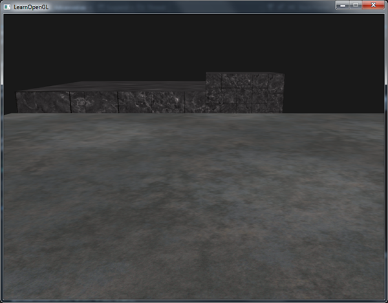Click the LearnOpenGL window icon in title bar

[7, 6]
